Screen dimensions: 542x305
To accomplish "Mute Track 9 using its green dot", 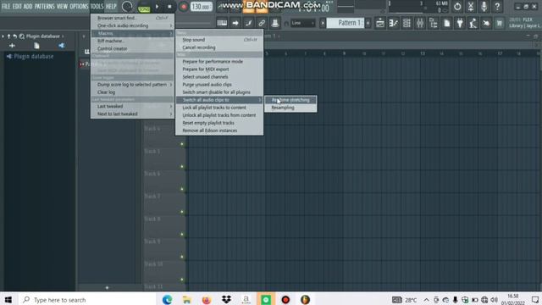I will pos(182,257).
